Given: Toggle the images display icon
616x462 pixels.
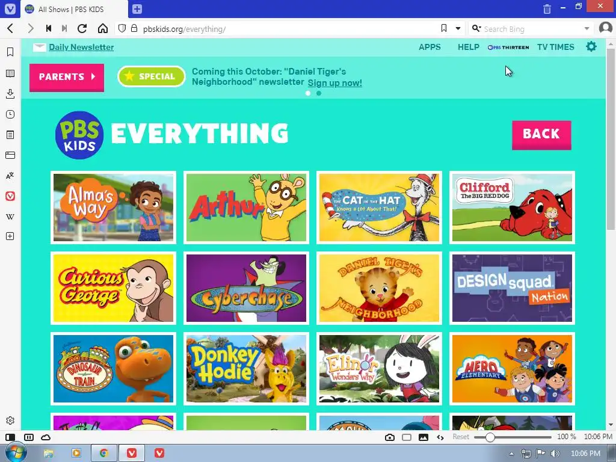Looking at the screenshot, I should 423,437.
